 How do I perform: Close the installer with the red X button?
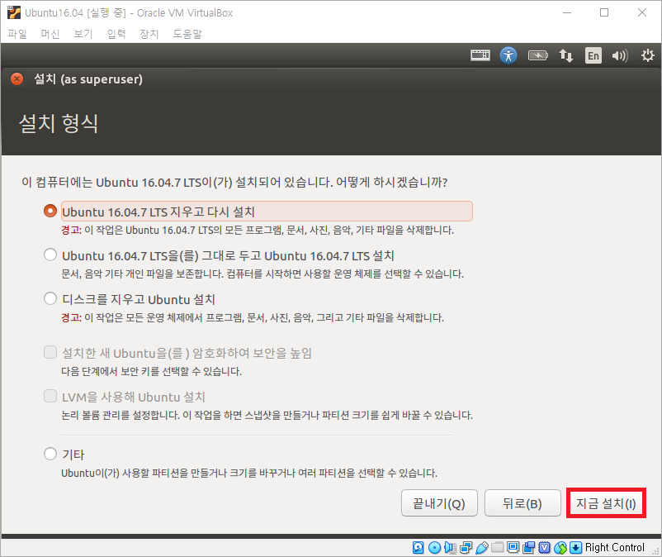(x=17, y=79)
